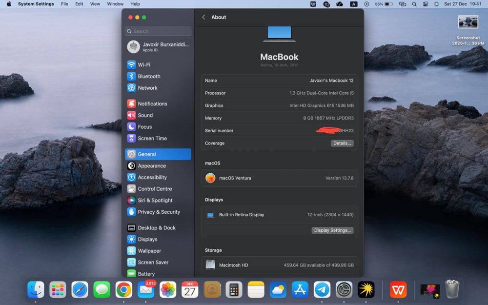The width and height of the screenshot is (488, 305).
Task: Open Appearance settings in sidebar
Action: click(158, 166)
